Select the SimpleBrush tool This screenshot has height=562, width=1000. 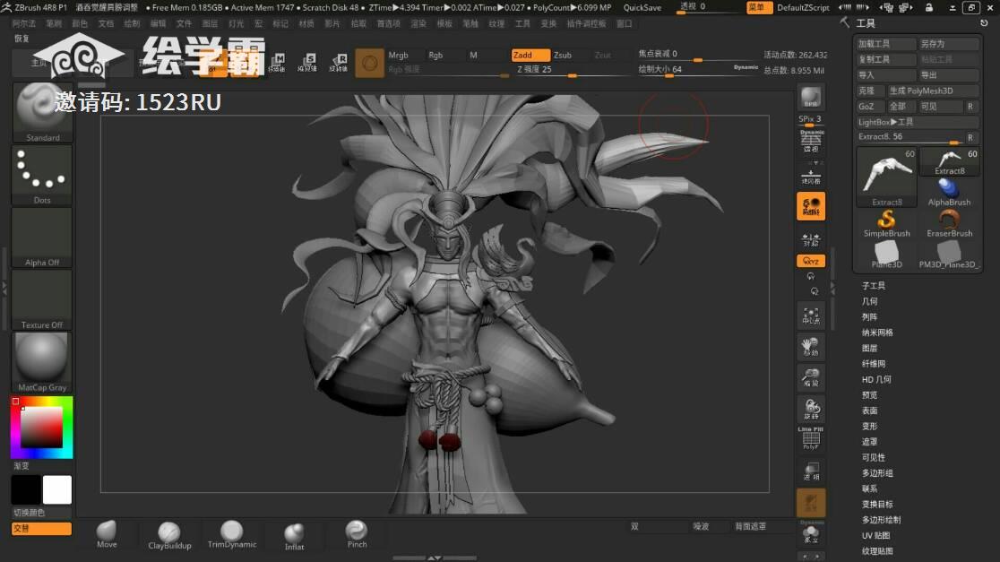(x=886, y=223)
